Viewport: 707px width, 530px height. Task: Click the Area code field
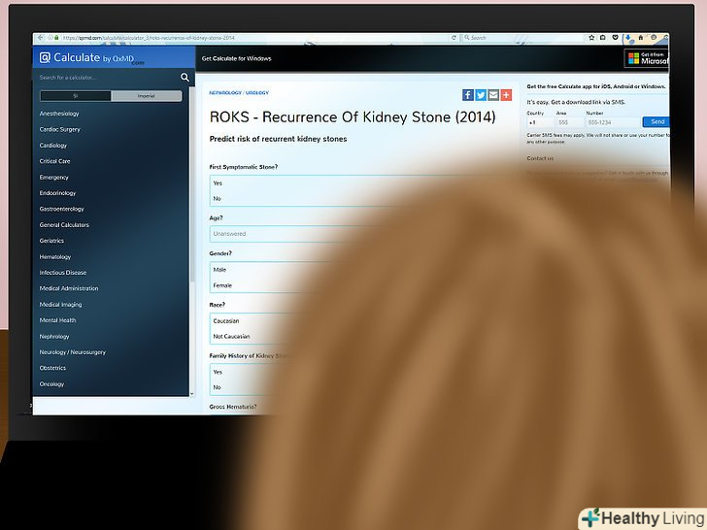click(x=569, y=122)
